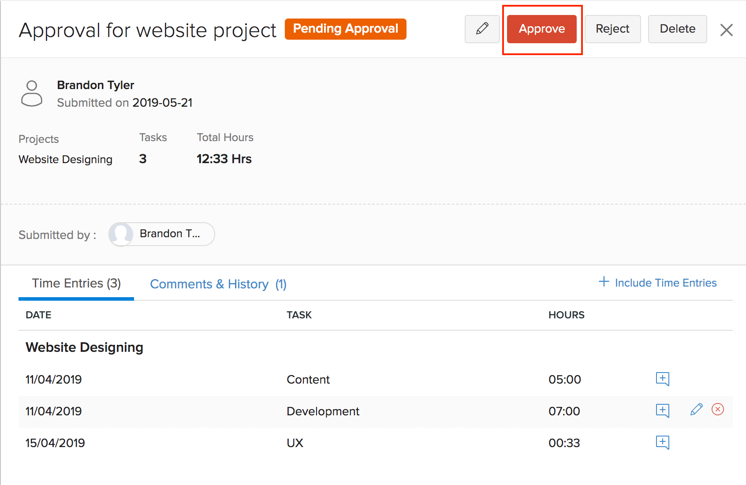Remove the Development time entry

718,410
